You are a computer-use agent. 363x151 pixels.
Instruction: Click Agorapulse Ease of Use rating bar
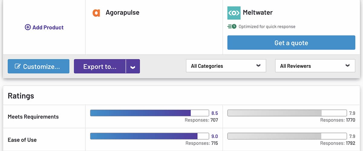pos(149,136)
